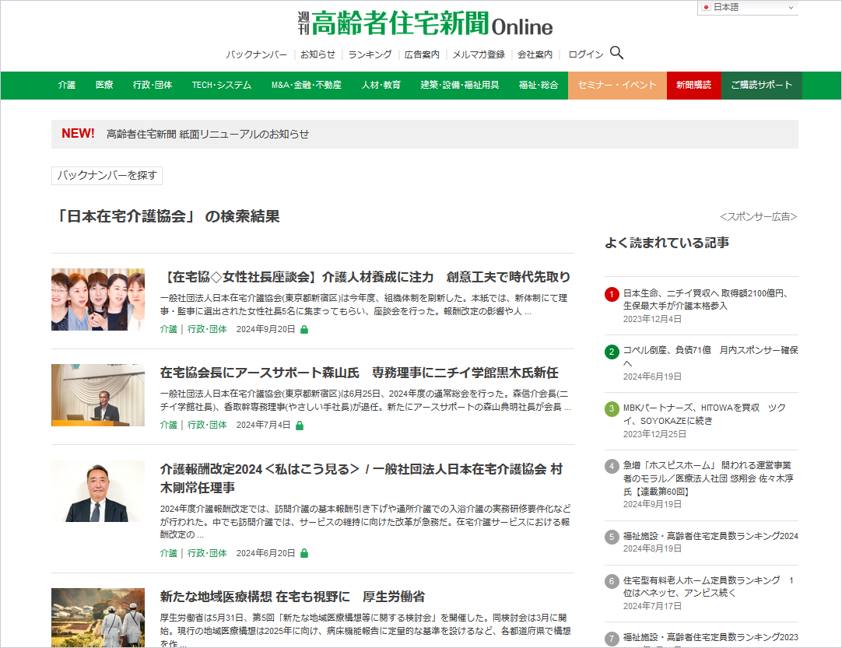This screenshot has height=648, width=842.
Task: Click the ログイン link
Action: point(585,54)
